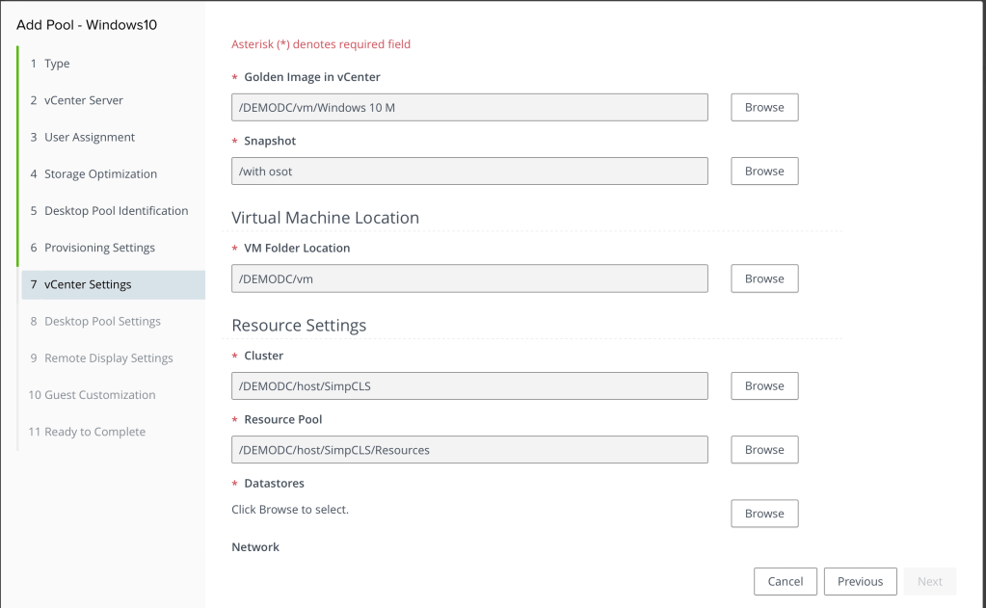This screenshot has width=986, height=608.
Task: Jump to step 3 User Assignment
Action: click(90, 137)
